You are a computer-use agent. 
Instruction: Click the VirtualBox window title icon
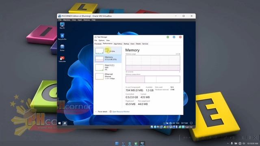click(60, 16)
